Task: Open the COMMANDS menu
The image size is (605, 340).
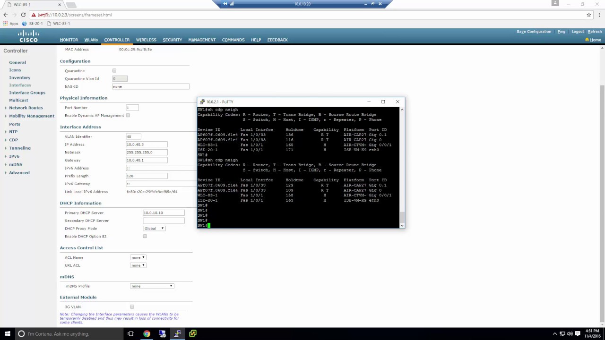Action: pyautogui.click(x=233, y=40)
